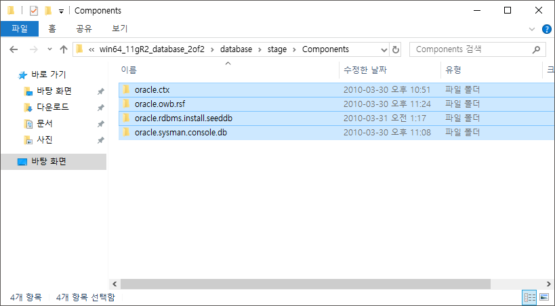Click the New folder quick access icon
The height and width of the screenshot is (306, 555).
pos(48,11)
